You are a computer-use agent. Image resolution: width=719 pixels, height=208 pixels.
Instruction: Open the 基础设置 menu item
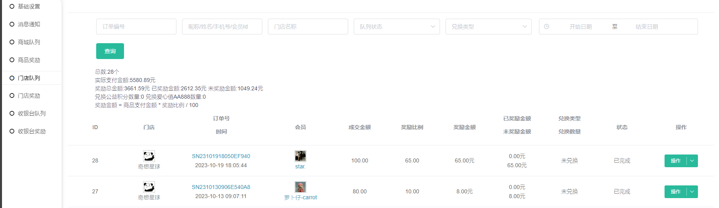(29, 6)
